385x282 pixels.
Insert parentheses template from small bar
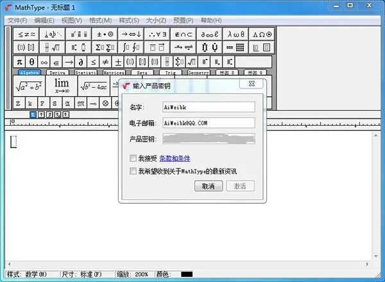[130, 62]
